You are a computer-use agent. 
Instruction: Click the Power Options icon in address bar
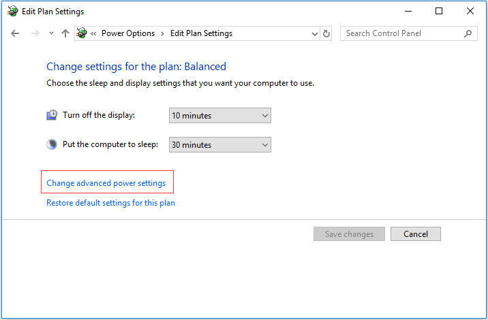coord(82,33)
